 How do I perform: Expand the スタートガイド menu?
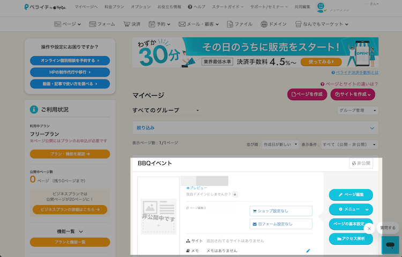click(228, 7)
